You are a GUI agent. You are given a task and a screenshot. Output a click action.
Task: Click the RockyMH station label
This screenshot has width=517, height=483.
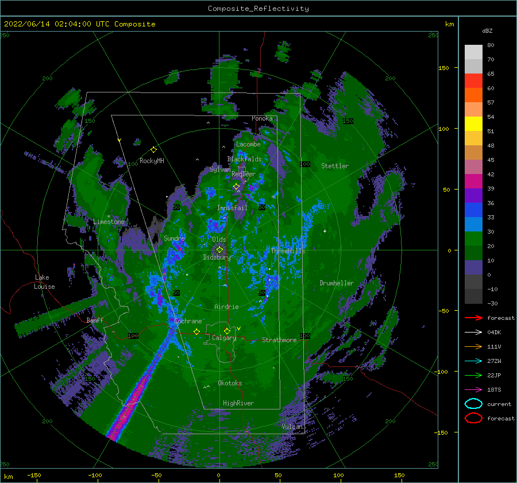point(152,161)
